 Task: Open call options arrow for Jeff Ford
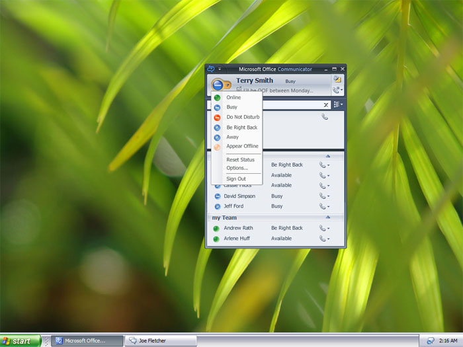[x=328, y=206]
